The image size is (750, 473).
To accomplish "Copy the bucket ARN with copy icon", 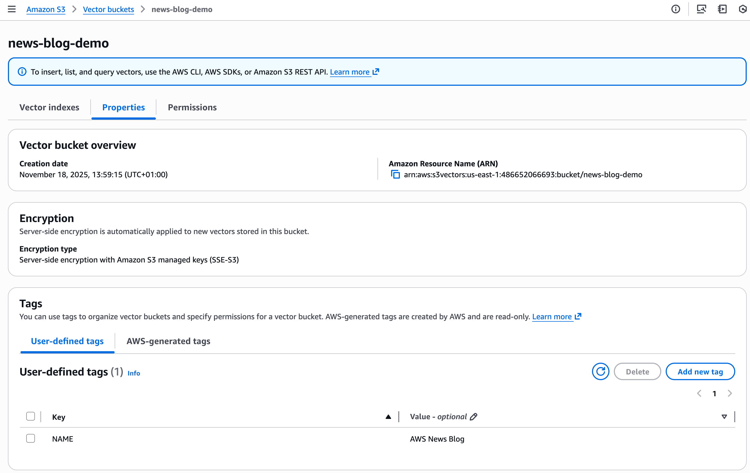I will point(395,175).
